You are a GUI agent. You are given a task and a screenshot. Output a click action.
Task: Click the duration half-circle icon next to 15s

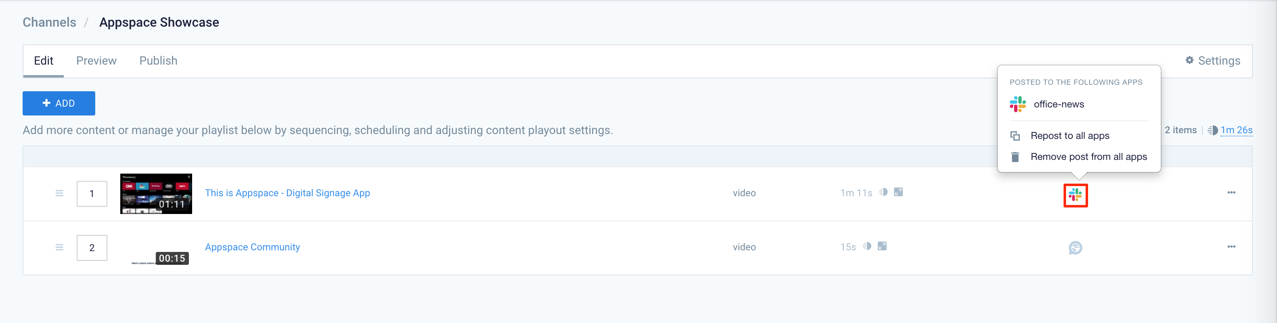[867, 246]
